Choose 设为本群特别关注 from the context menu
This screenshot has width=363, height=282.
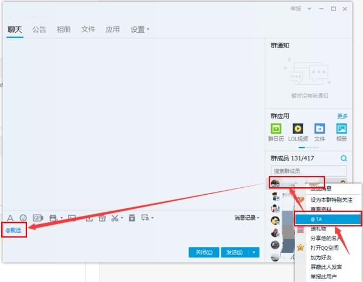point(333,199)
